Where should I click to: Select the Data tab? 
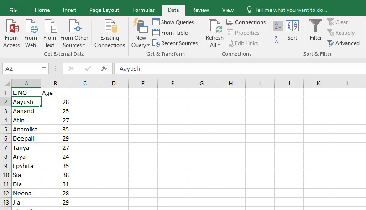[x=173, y=10]
